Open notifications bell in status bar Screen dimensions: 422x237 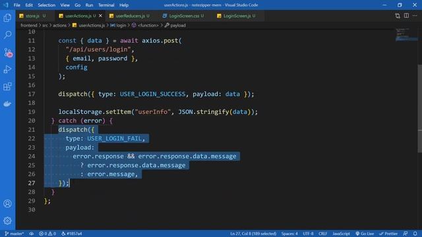tap(415, 234)
